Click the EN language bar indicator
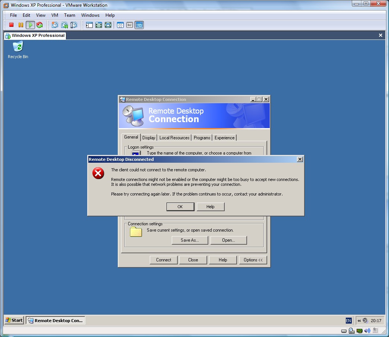The image size is (389, 337). point(348,321)
